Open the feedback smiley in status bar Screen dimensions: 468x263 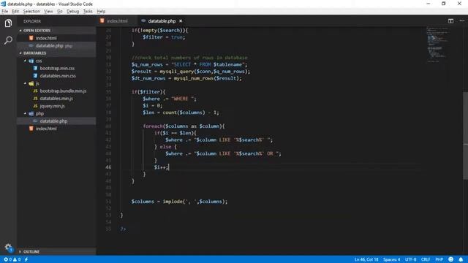(x=451, y=259)
